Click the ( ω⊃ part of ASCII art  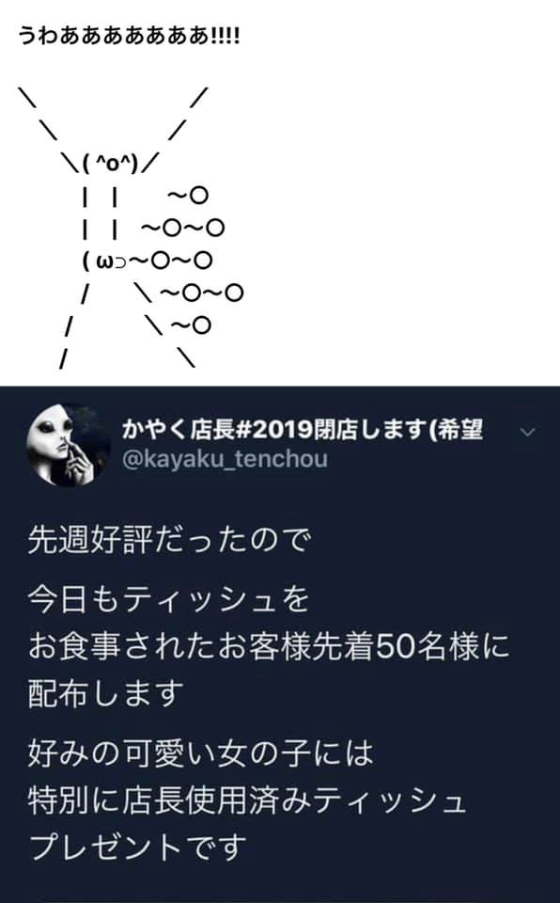[104, 261]
